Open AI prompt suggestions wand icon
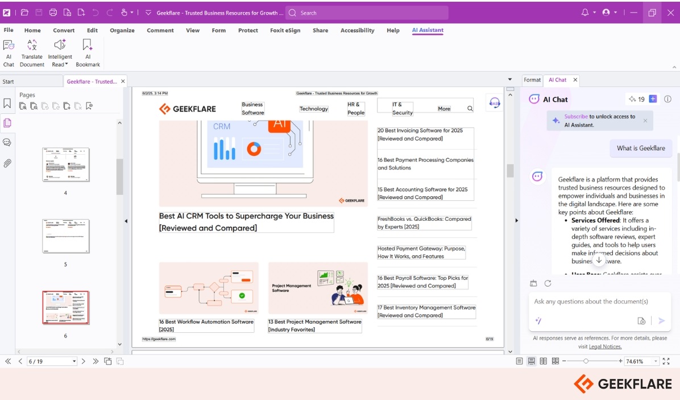Screen dimensions: 680x400 [538, 320]
